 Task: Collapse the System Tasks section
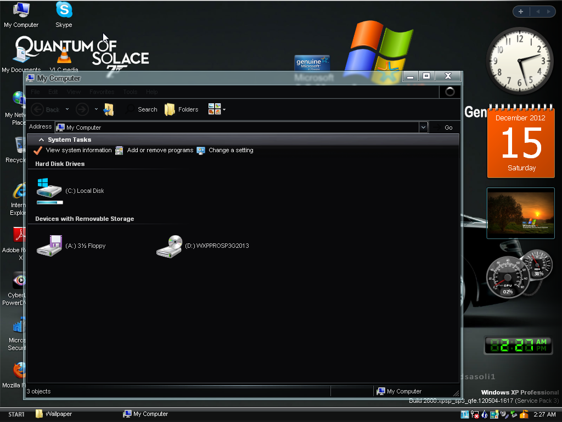coord(41,140)
